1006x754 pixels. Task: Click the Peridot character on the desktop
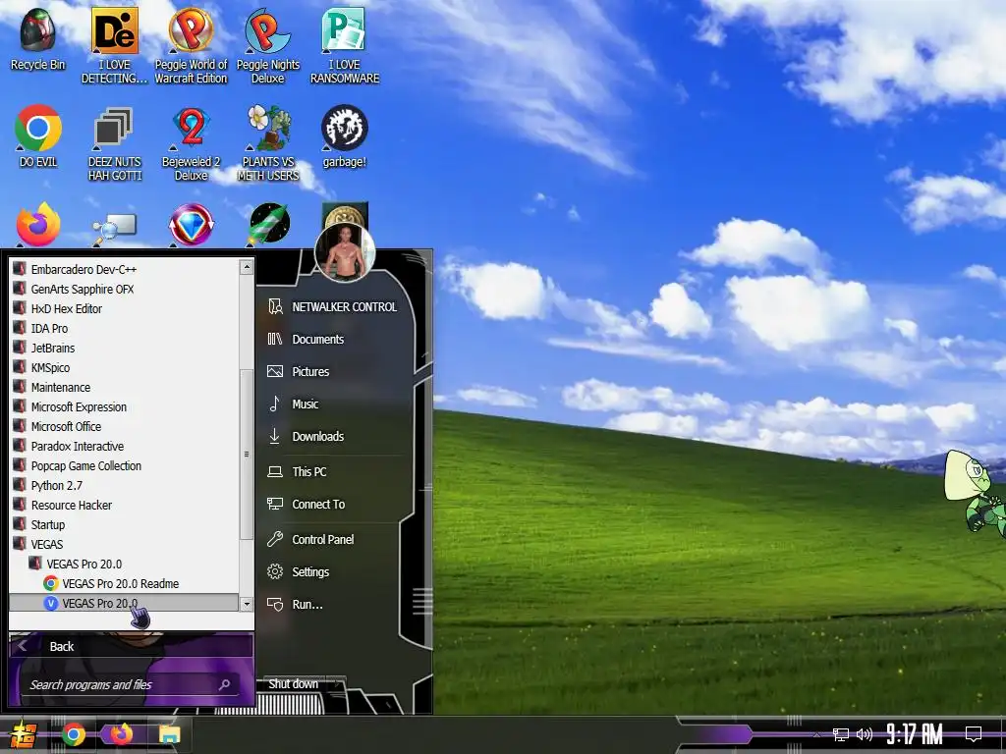[976, 491]
